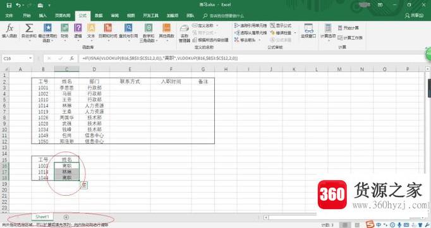Select the Sheet1 worksheet tab
This screenshot has width=431, height=228.
click(42, 217)
